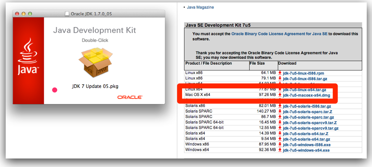Click the 'Mac OS X x64' description cell
372x167 pixels.
point(198,95)
